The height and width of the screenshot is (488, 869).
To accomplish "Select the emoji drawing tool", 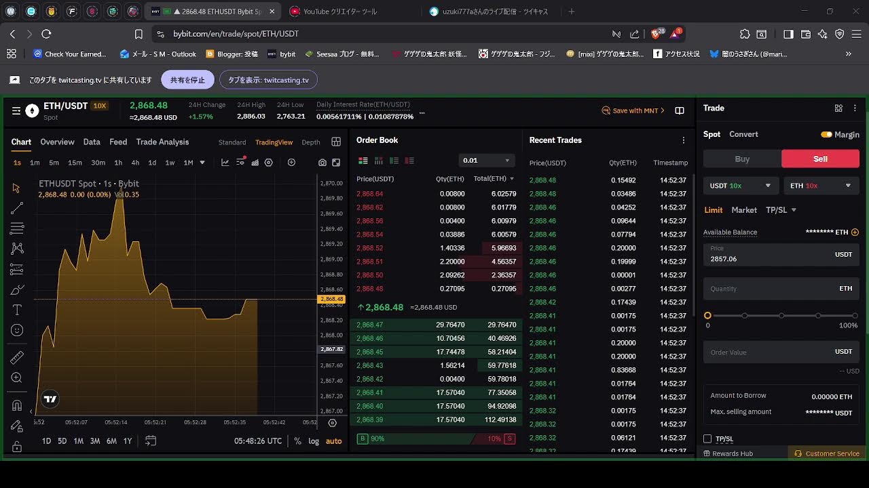I will point(16,330).
